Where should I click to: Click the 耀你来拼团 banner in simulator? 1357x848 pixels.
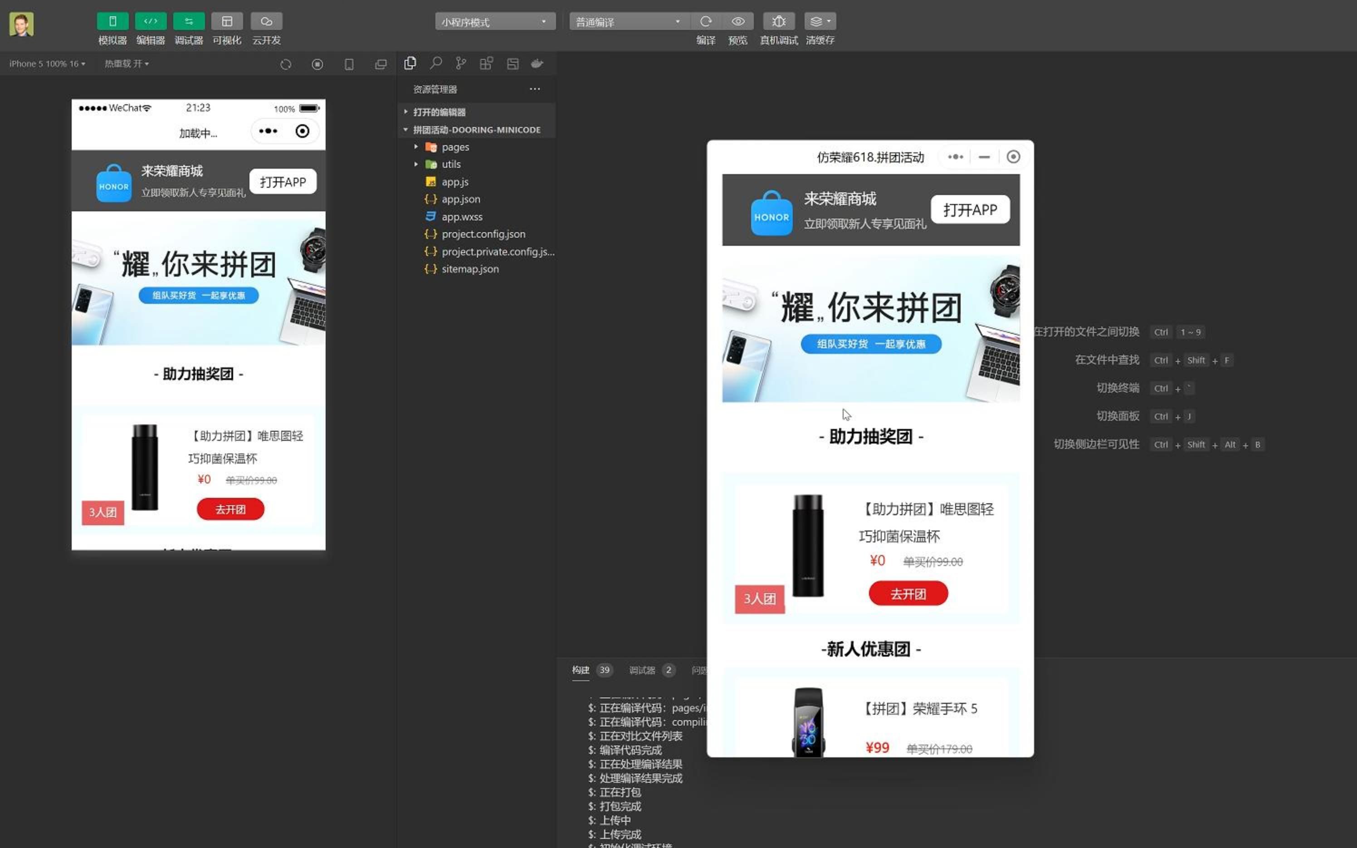(199, 279)
